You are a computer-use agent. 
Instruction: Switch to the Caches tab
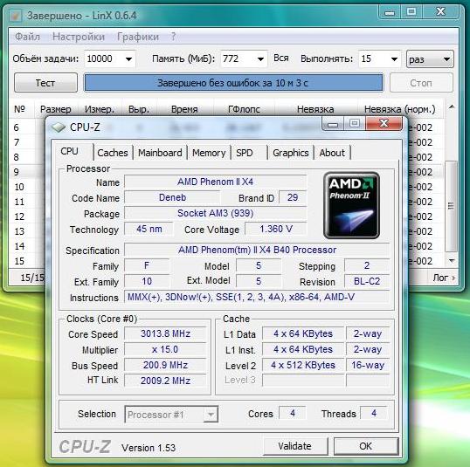113,153
